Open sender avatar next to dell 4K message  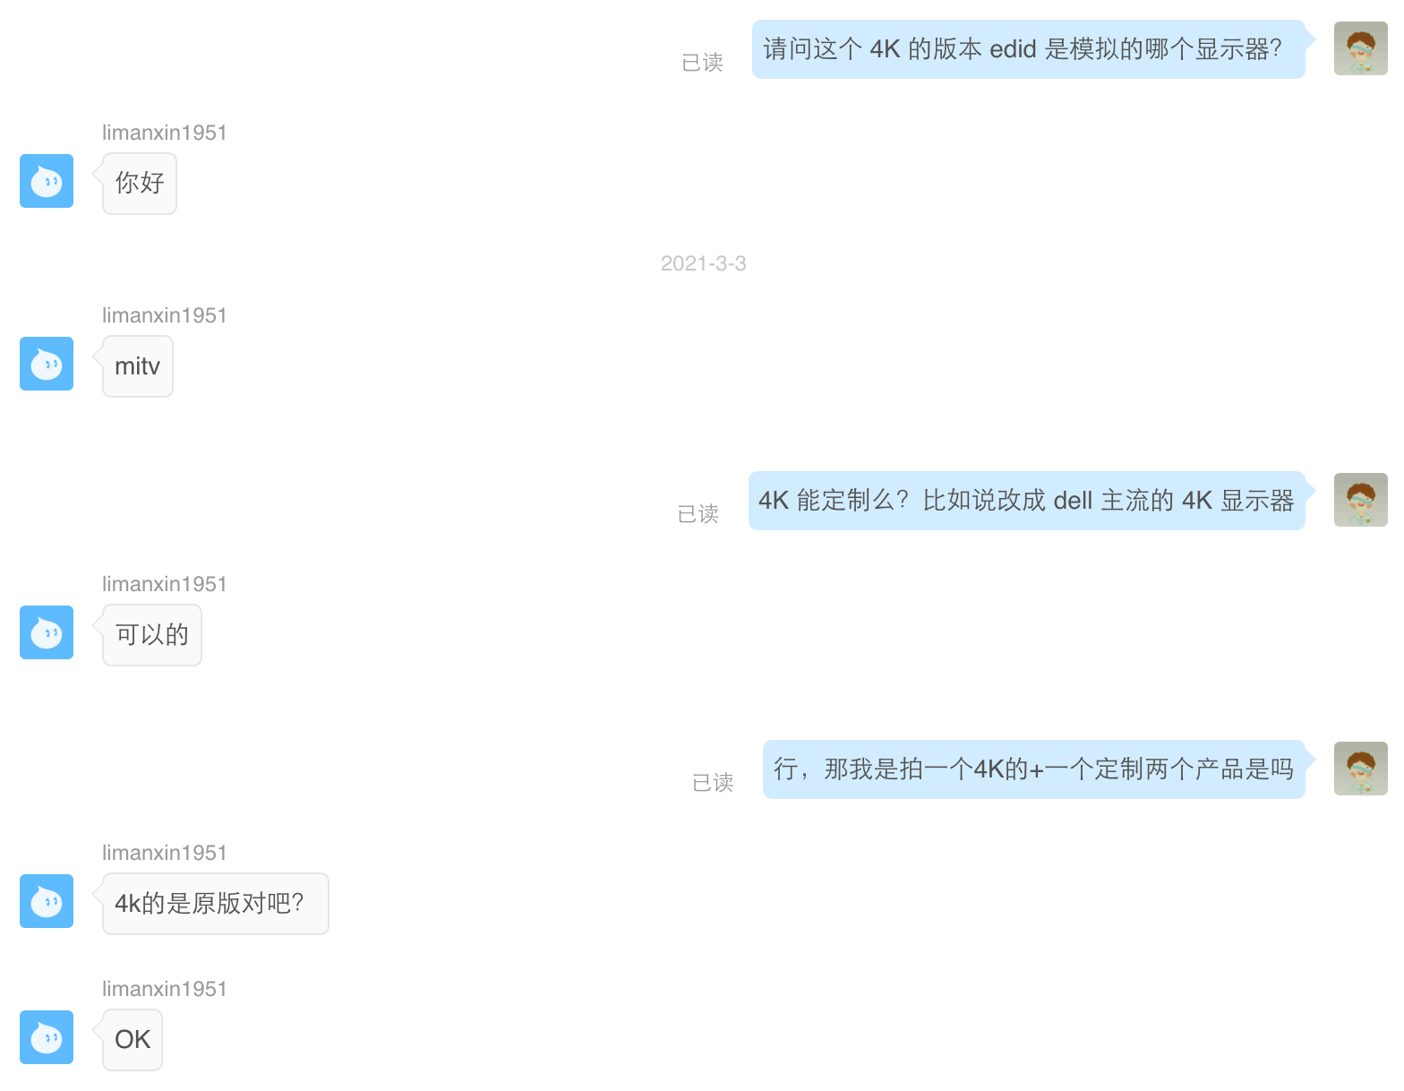[1361, 500]
